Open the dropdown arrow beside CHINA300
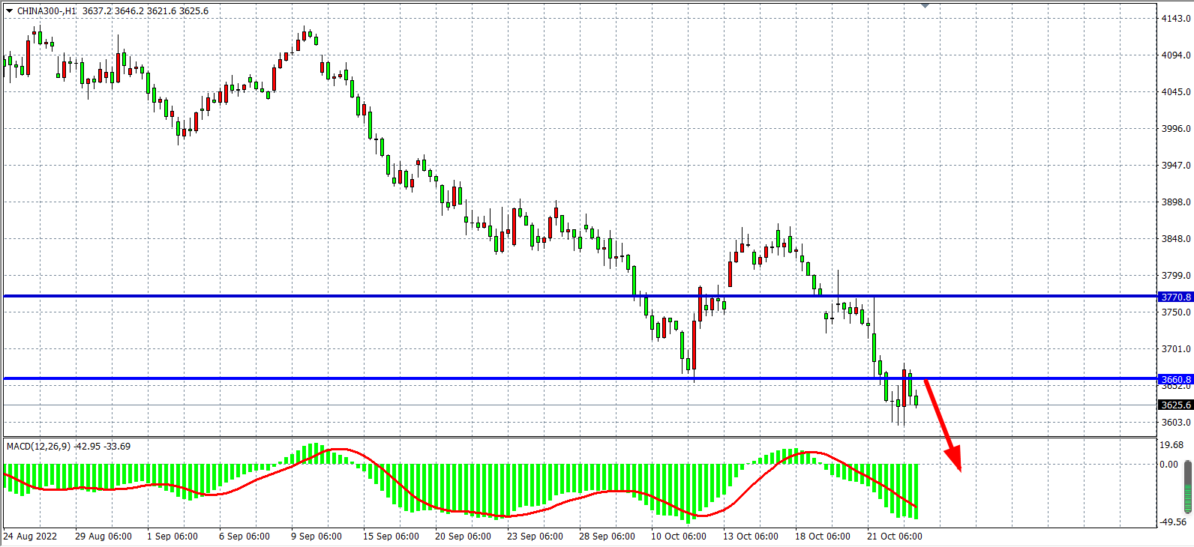 click(x=9, y=11)
